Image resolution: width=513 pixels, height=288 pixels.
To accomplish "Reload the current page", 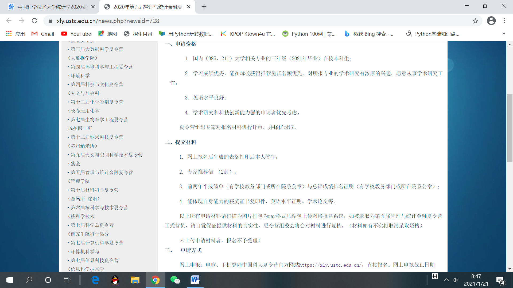I will point(34,21).
